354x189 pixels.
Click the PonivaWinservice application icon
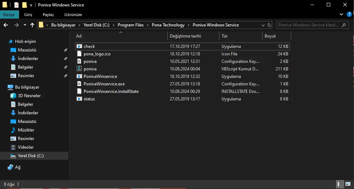(x=79, y=76)
